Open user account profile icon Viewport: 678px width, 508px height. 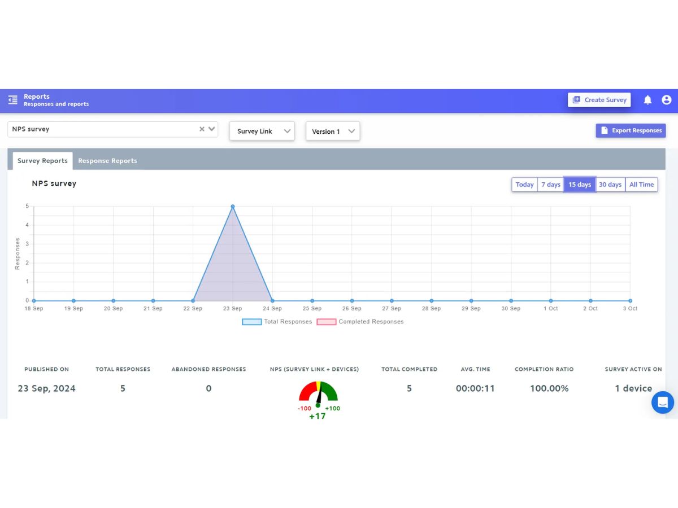tap(667, 100)
